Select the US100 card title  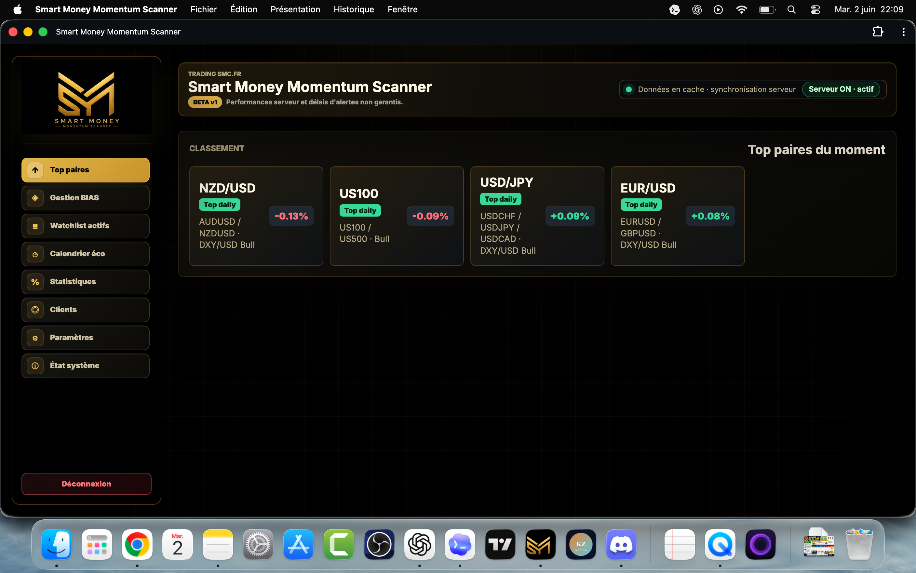click(358, 193)
